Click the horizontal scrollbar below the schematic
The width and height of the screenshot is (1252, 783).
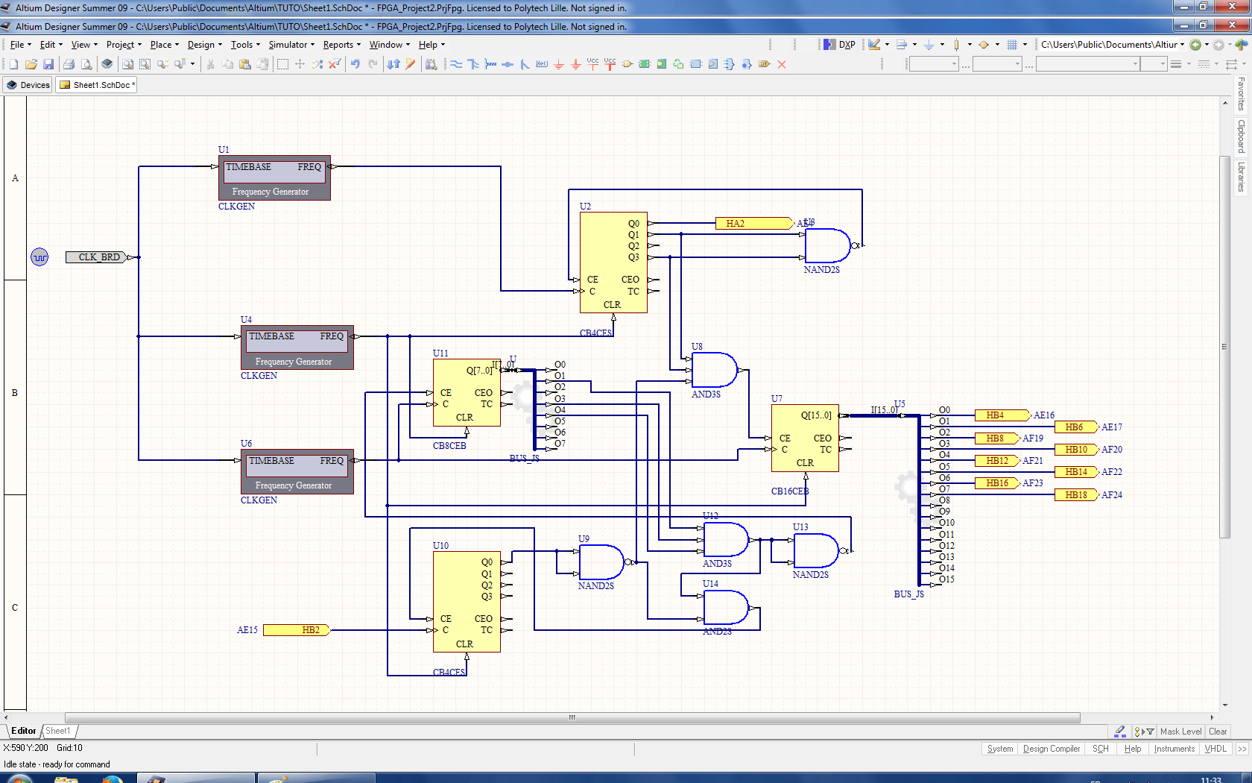[x=572, y=717]
